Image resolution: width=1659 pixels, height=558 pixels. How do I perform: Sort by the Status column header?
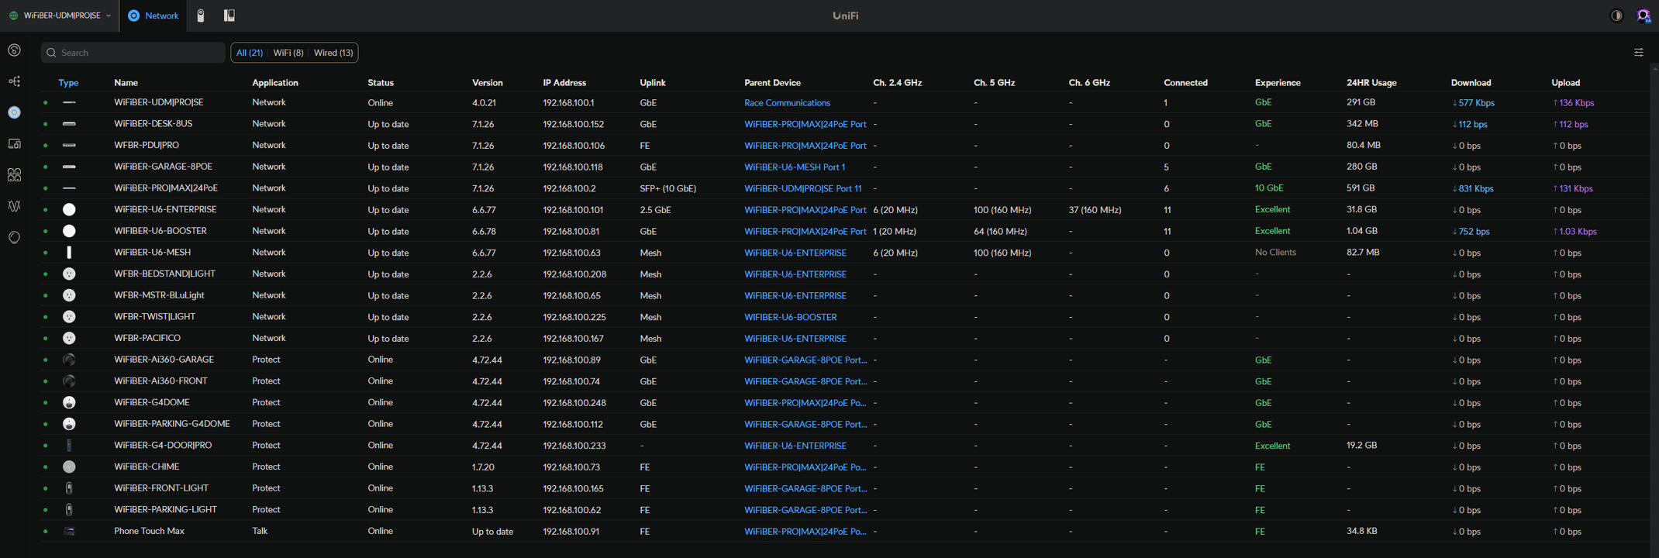point(381,82)
